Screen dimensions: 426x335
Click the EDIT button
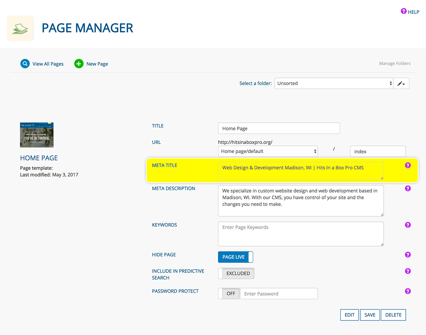point(350,315)
